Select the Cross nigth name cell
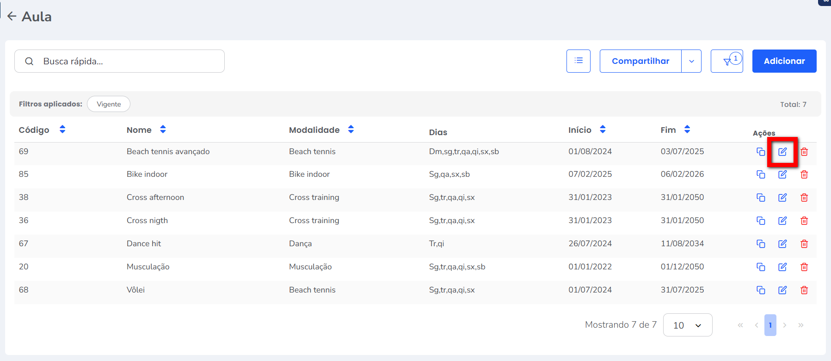This screenshot has height=361, width=831. [x=147, y=220]
